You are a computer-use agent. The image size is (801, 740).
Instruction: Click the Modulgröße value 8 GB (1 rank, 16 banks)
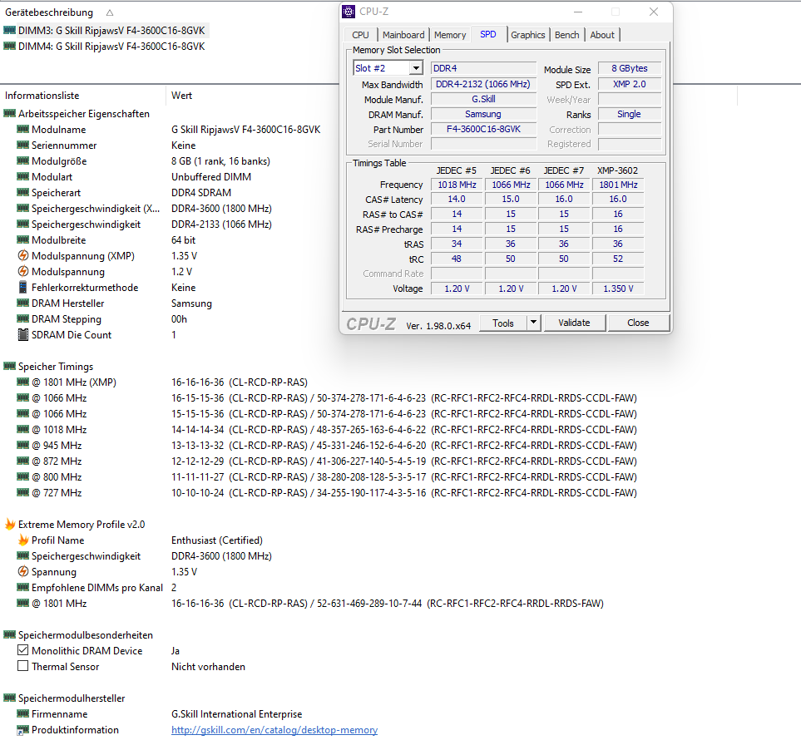(x=220, y=160)
